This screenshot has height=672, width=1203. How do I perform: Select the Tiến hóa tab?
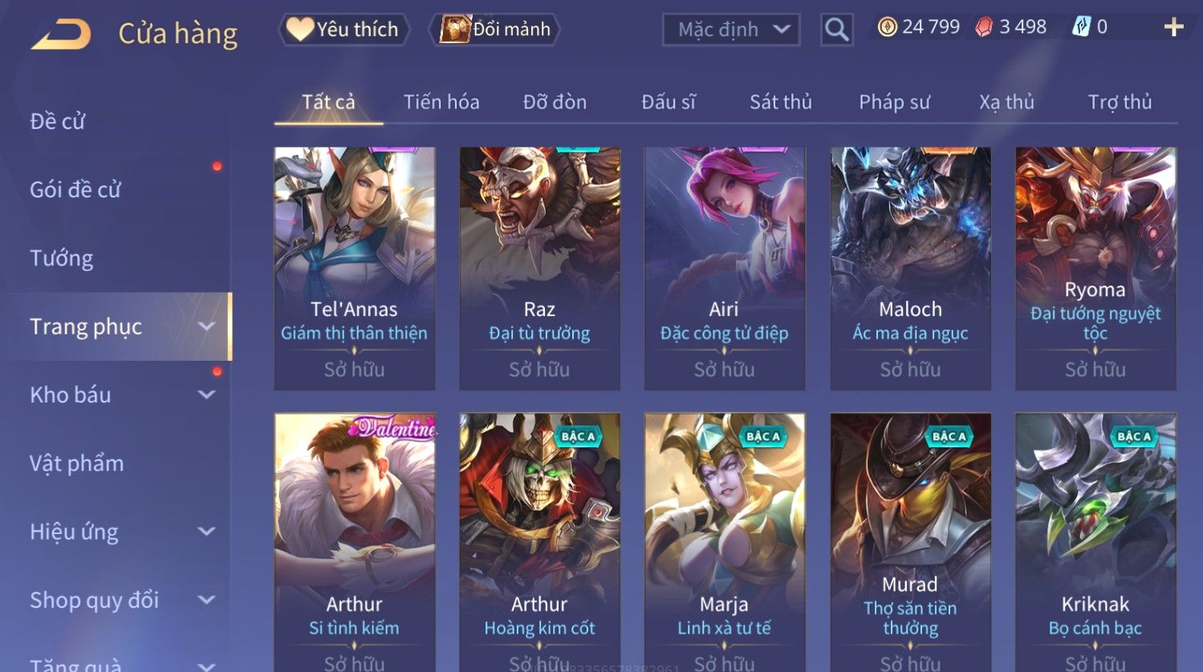(x=441, y=102)
